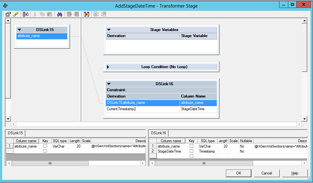
Task: Click the column auto-match toolbar icon
Action: [86, 14]
